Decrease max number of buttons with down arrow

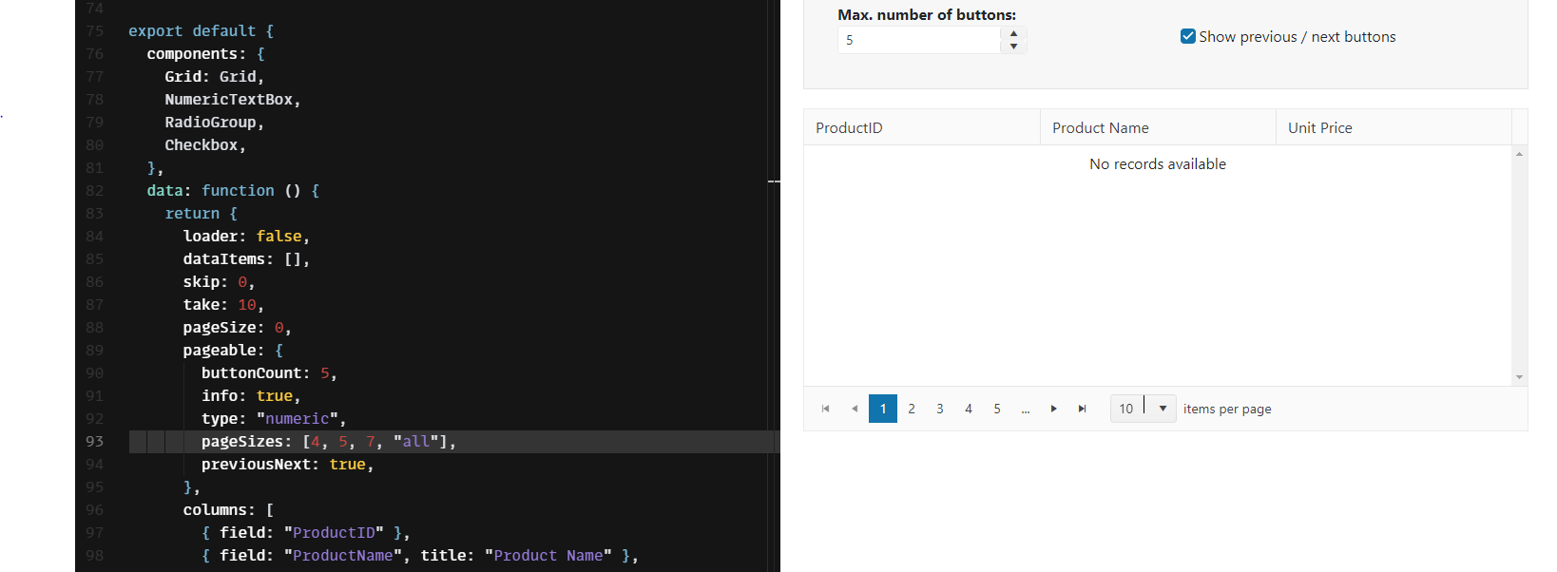1013,47
